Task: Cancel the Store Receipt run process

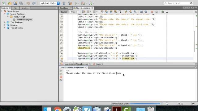Action: point(162,104)
